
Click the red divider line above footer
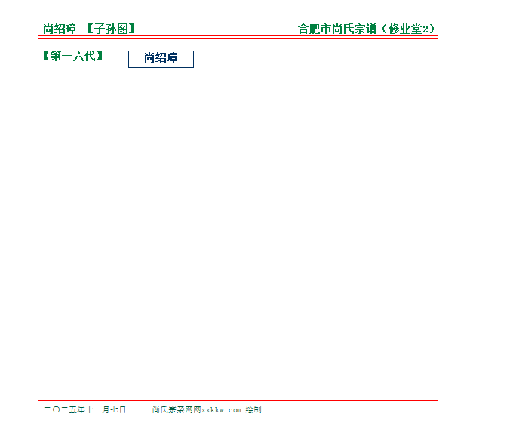click(240, 401)
